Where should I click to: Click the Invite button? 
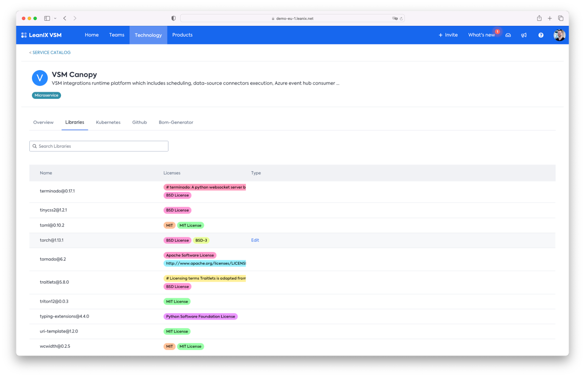click(448, 35)
